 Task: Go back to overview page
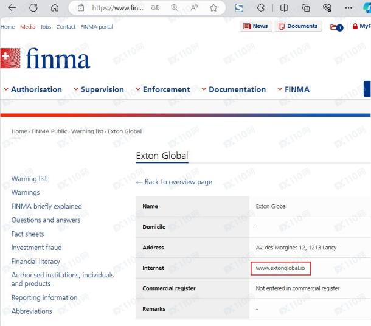(174, 182)
